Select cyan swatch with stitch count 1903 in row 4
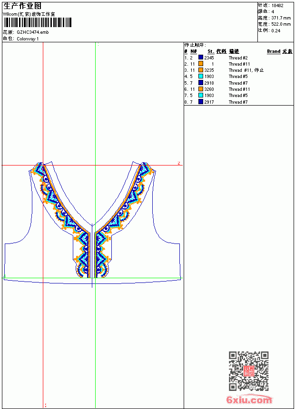 200,76
